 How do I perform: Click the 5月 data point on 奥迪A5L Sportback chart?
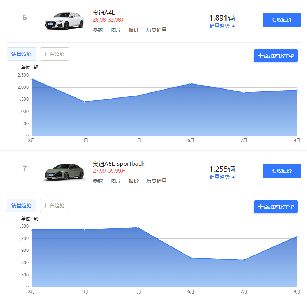[138, 228]
